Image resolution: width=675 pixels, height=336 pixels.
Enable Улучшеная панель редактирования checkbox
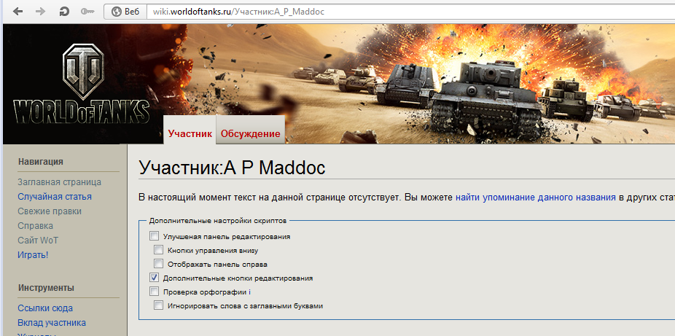(x=154, y=235)
